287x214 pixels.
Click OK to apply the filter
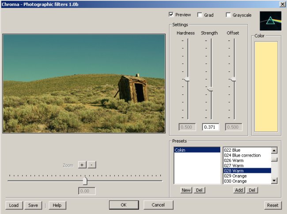coord(124,205)
